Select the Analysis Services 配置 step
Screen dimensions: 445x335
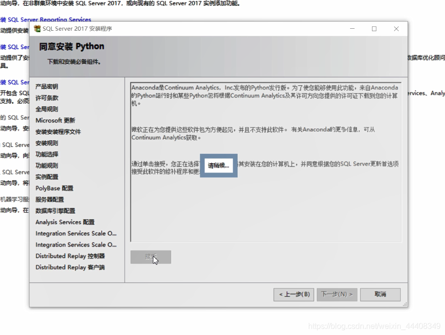(x=65, y=222)
